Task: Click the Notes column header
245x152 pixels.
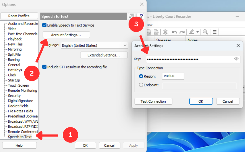Action: pos(192,40)
